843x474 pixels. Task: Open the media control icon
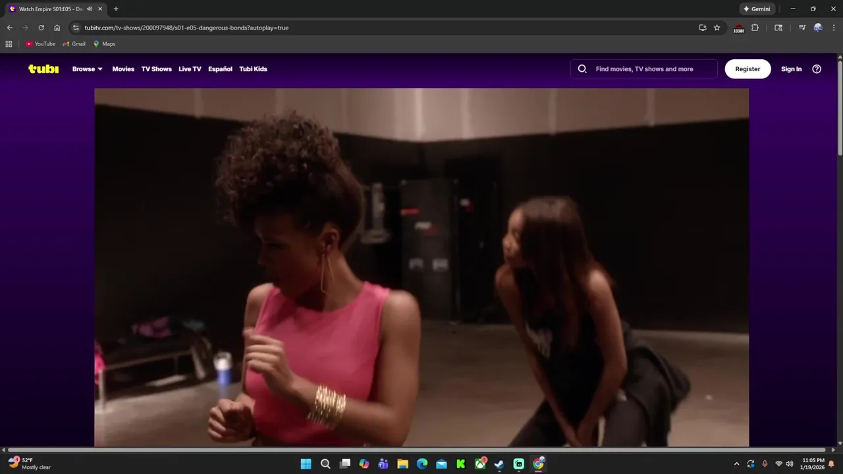[802, 28]
